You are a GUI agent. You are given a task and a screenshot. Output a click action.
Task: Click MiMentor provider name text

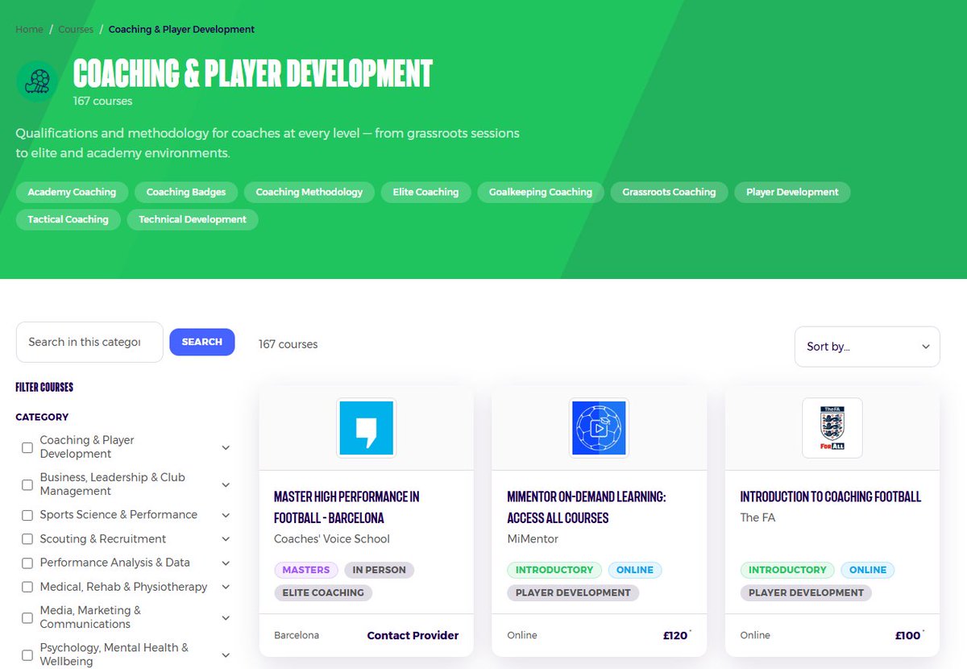coord(533,538)
